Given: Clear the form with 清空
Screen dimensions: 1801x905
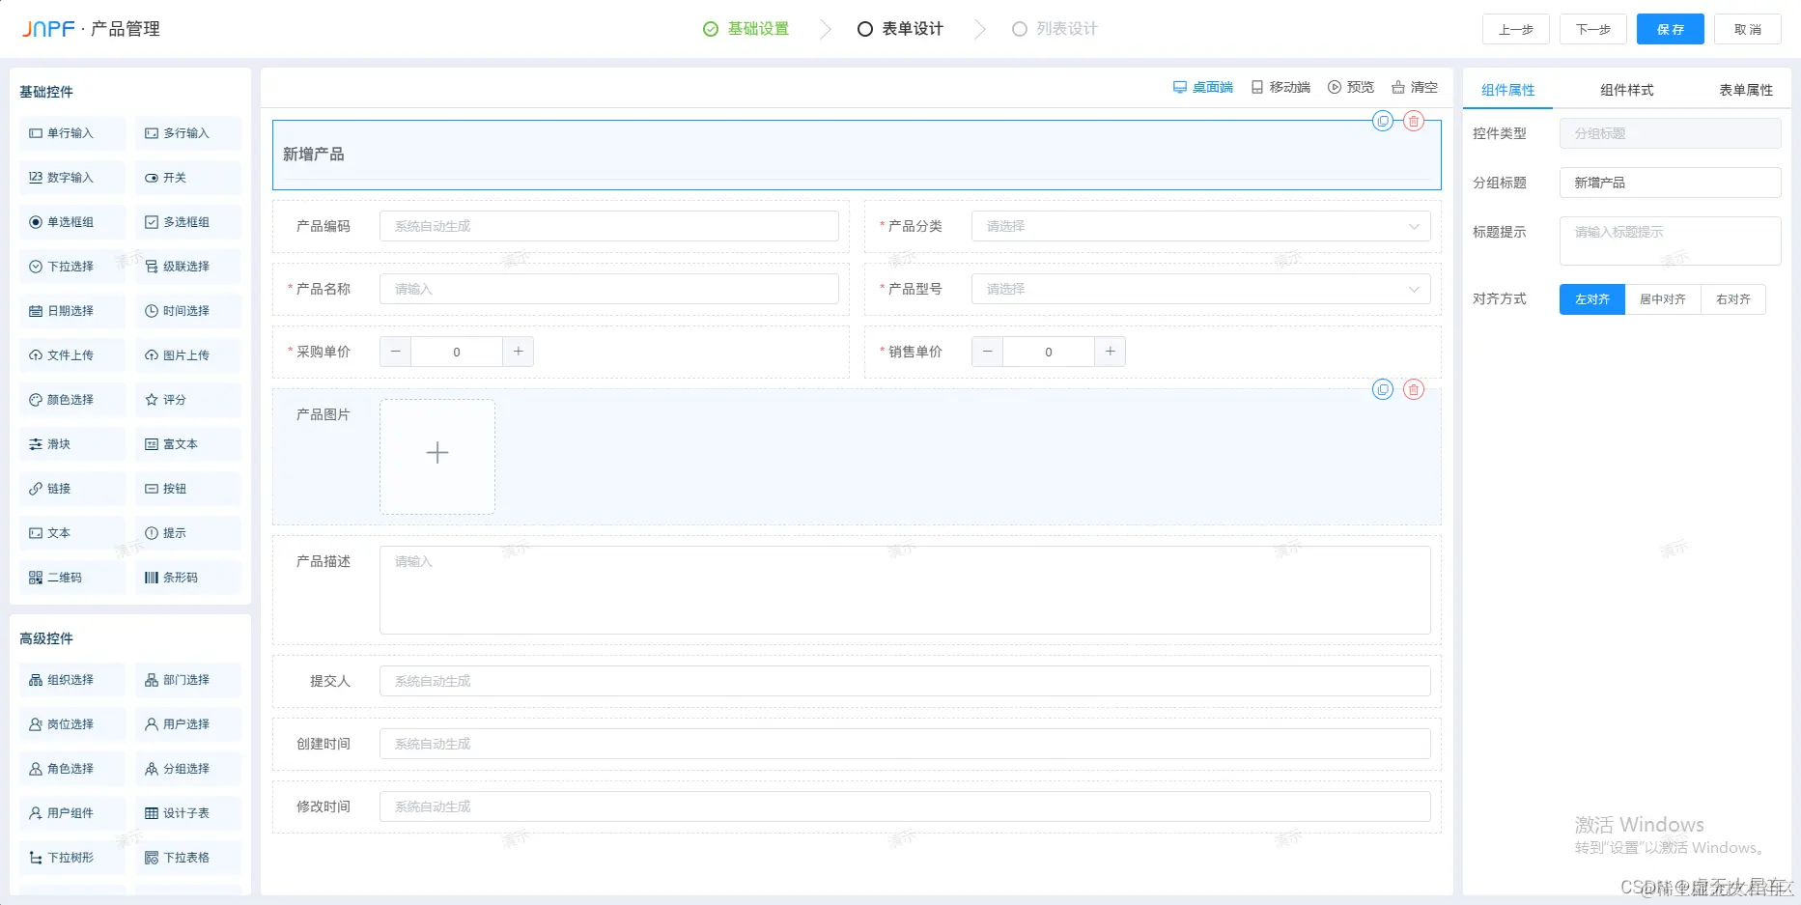Looking at the screenshot, I should (x=1415, y=87).
